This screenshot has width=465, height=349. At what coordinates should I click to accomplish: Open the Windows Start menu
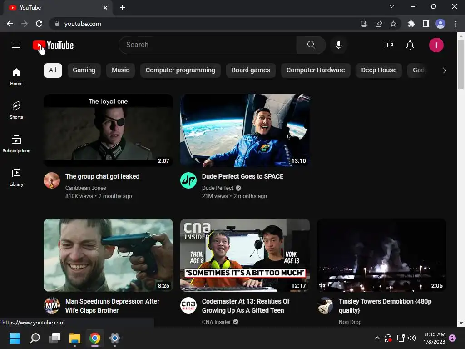pyautogui.click(x=15, y=338)
